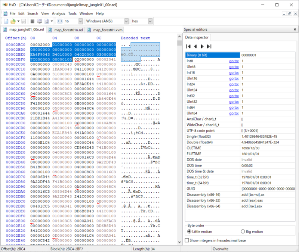Image resolution: width=299 pixels, height=252 pixels.
Task: Click the bytes-per-row width icon
Action: tap(60, 21)
